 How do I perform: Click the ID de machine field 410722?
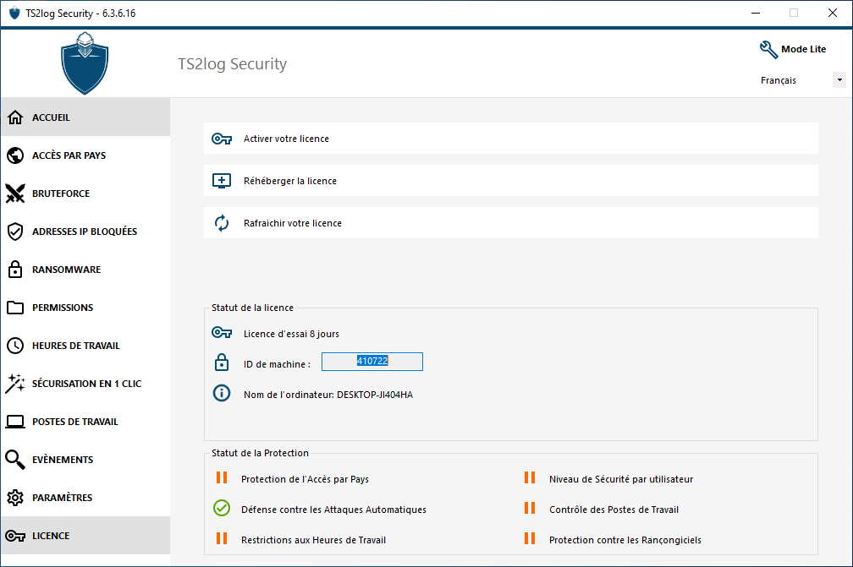[x=372, y=362]
